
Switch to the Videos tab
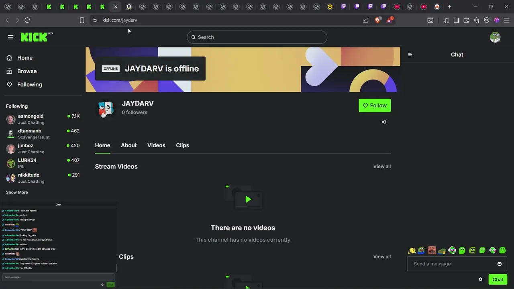click(x=156, y=145)
